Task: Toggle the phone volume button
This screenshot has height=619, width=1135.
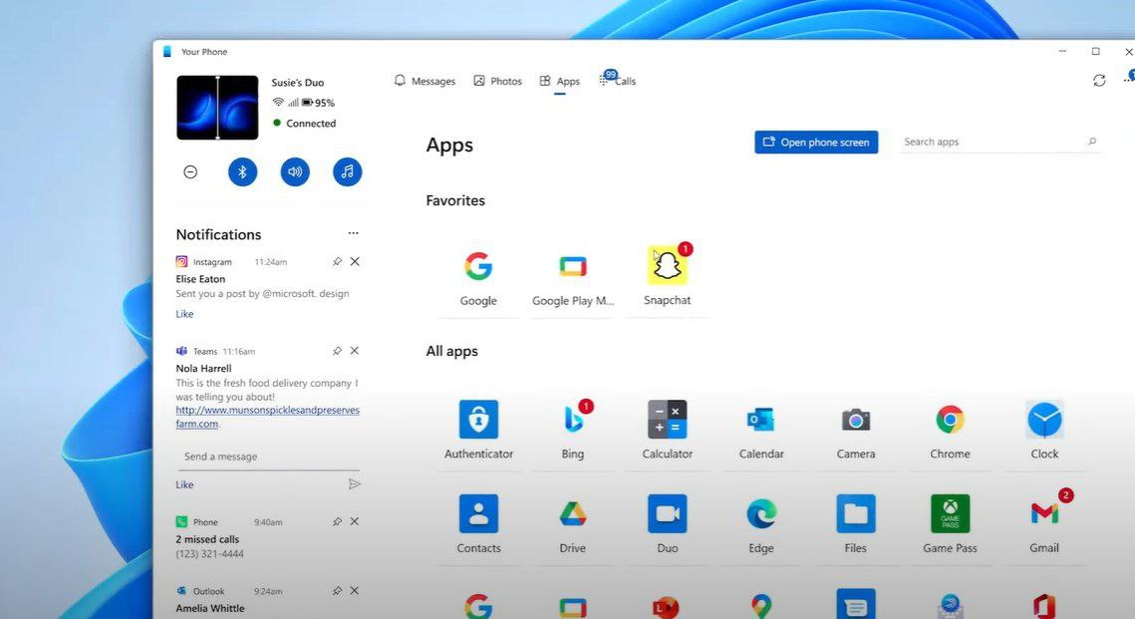Action: (x=295, y=171)
